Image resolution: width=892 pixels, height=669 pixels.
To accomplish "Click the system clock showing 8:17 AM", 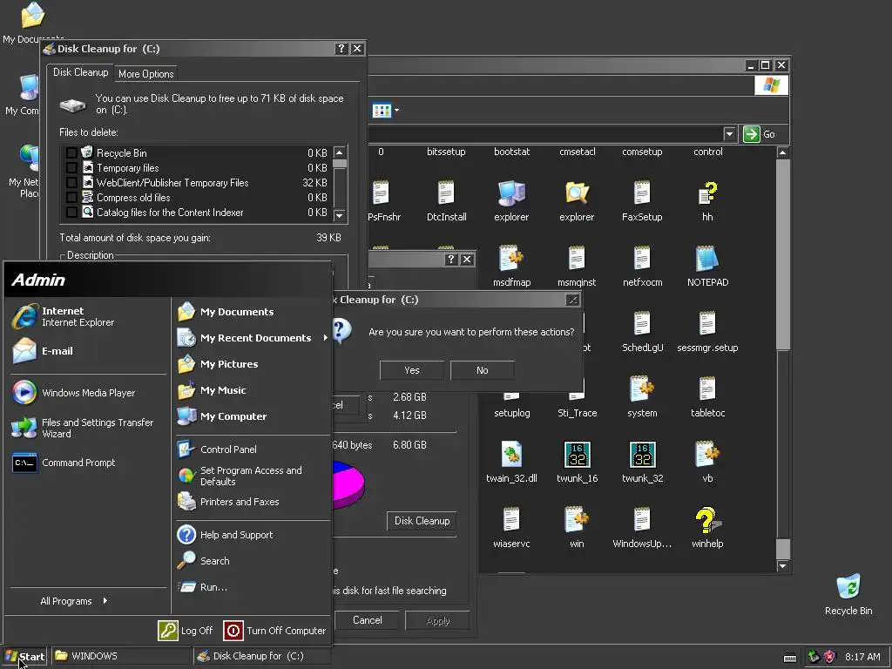I will point(862,657).
